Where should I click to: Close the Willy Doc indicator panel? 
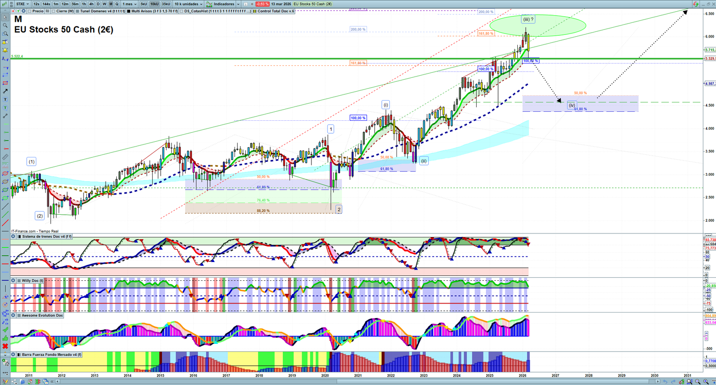(13, 281)
